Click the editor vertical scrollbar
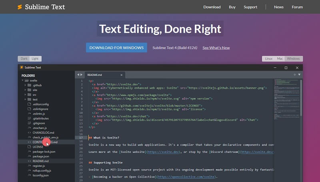Viewport: 320px width, 182px height. tap(301, 98)
